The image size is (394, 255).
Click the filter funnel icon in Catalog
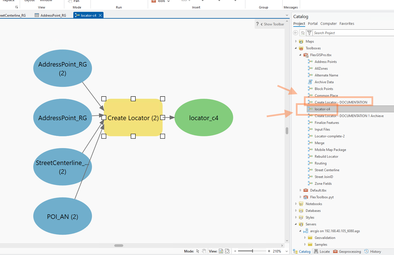309,33
